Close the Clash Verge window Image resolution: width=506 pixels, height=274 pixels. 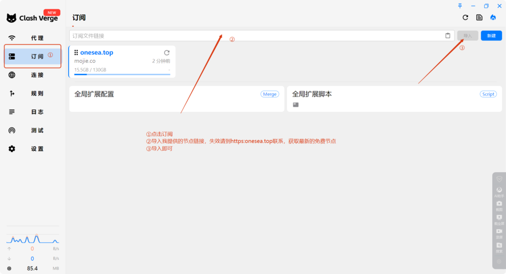[x=499, y=6]
